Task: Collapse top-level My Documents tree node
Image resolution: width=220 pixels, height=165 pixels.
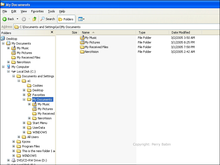Action: coord(3,43)
